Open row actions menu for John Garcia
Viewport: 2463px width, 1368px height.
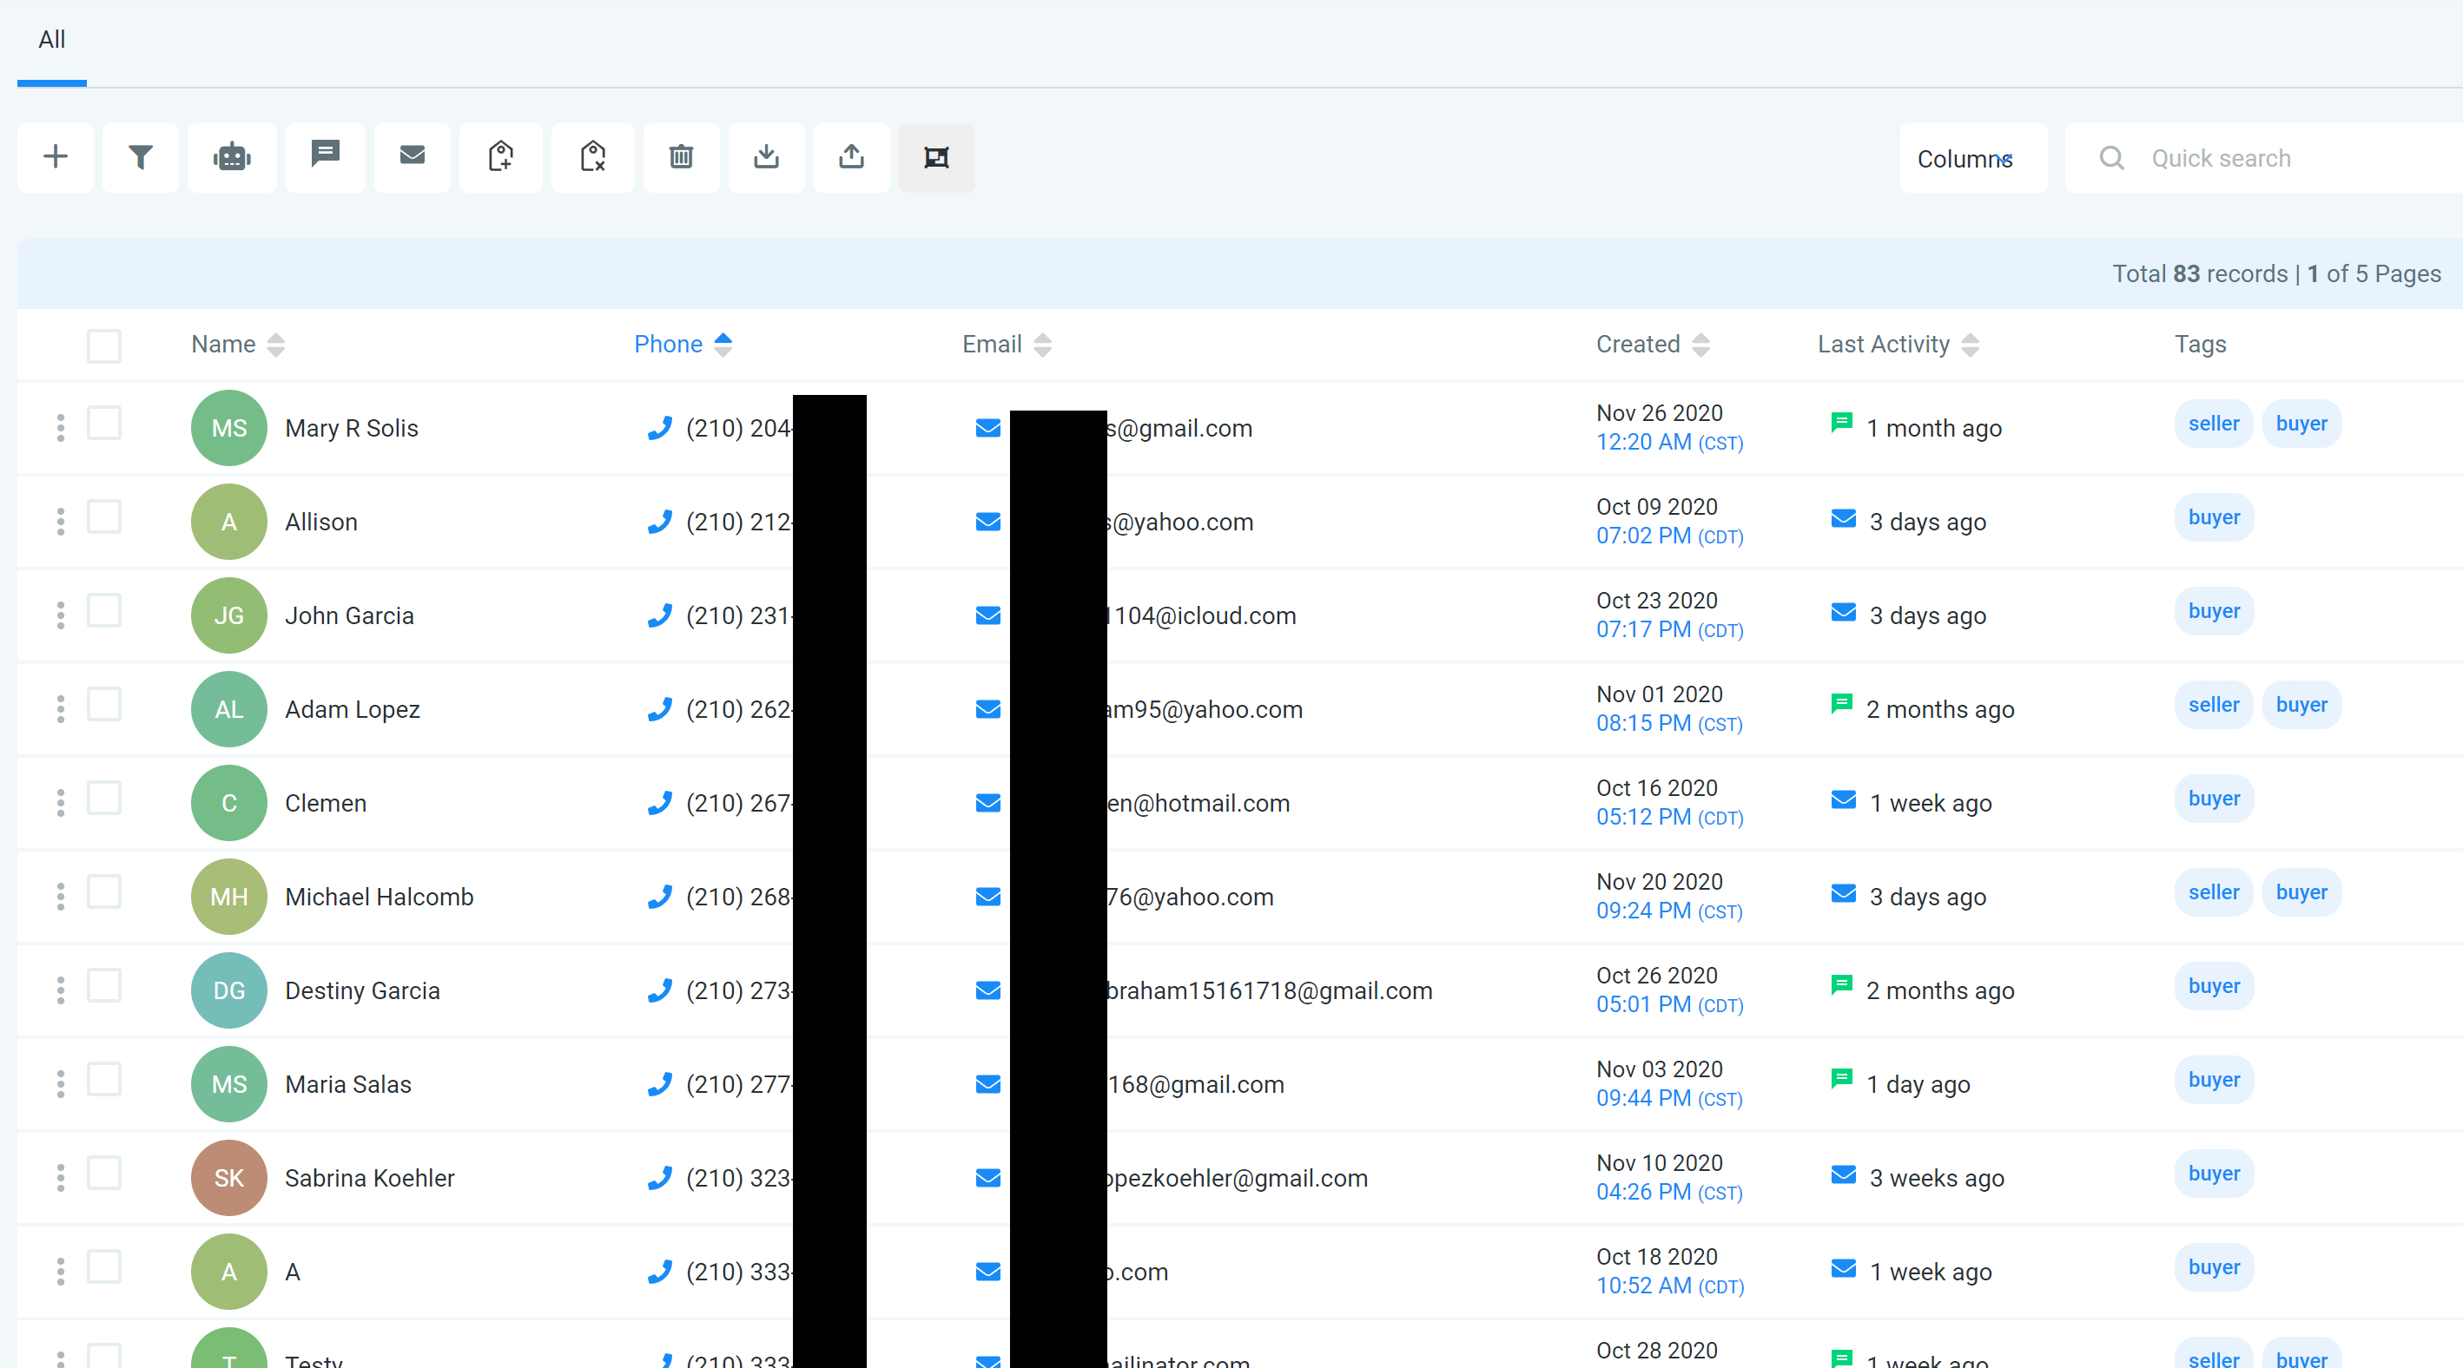coord(60,615)
